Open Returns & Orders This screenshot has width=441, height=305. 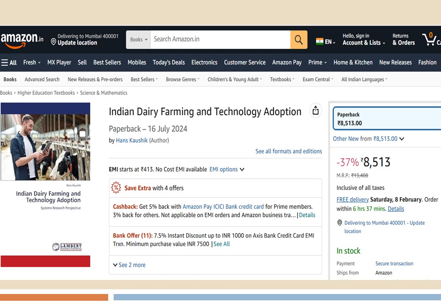click(x=404, y=39)
